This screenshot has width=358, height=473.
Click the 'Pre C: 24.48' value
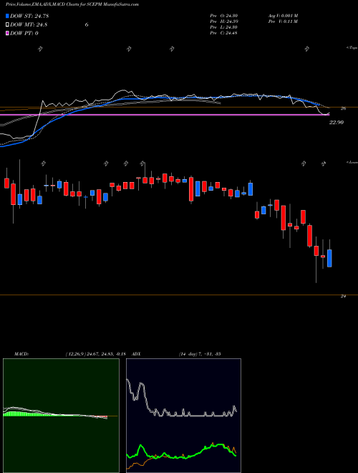point(223,33)
